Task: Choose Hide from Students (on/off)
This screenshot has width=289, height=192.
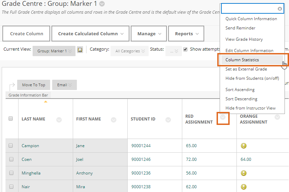Action: [252, 78]
